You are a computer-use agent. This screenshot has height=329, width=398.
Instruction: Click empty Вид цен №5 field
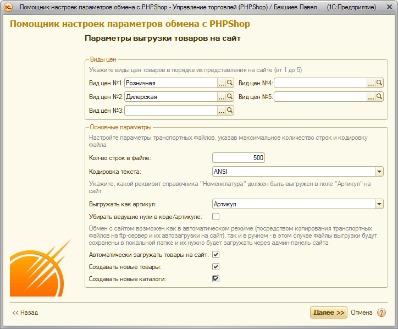(x=320, y=96)
